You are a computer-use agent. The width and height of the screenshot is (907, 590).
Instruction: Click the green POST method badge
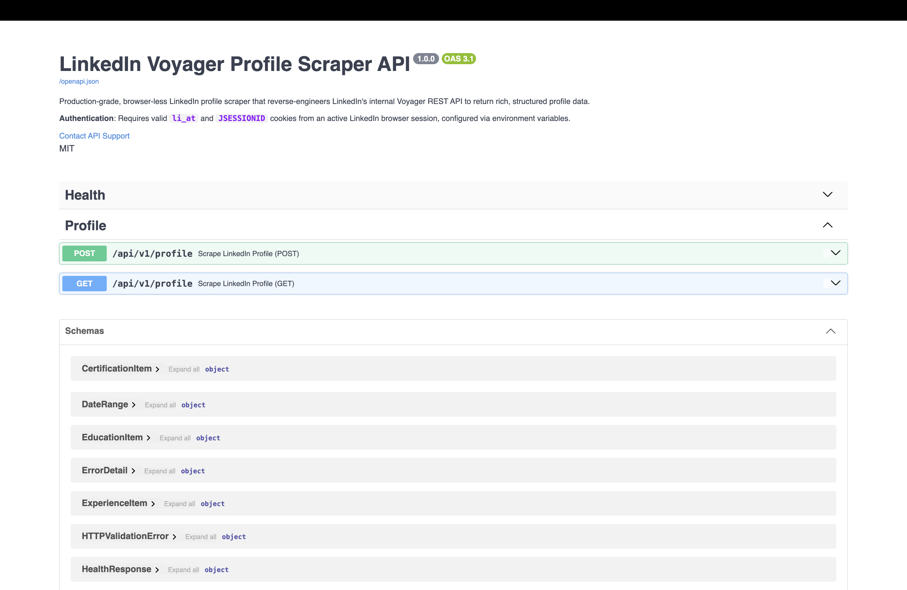click(84, 253)
